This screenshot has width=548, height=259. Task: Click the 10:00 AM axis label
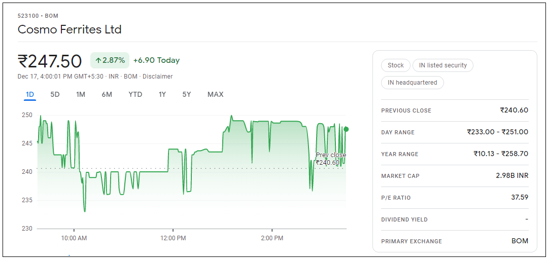point(74,238)
